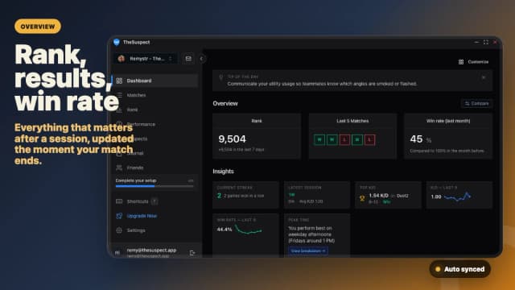Click the first L box in Last 5 Matches
Image resolution: width=515 pixels, height=290 pixels.
344,139
